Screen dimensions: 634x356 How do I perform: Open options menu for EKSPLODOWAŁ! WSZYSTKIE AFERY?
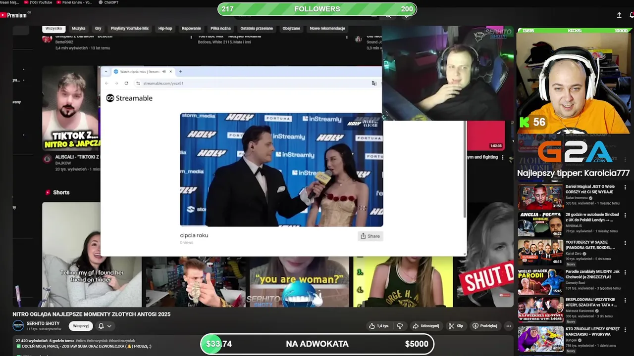[x=625, y=300]
